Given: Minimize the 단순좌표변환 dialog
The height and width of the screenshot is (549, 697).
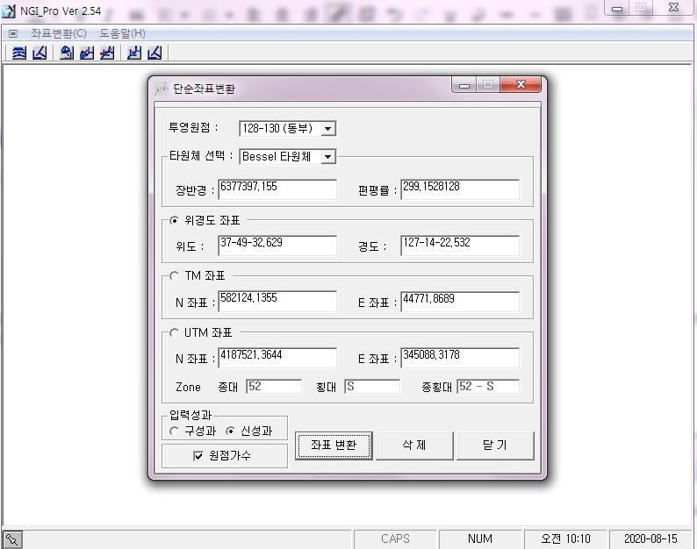Looking at the screenshot, I should [x=464, y=85].
